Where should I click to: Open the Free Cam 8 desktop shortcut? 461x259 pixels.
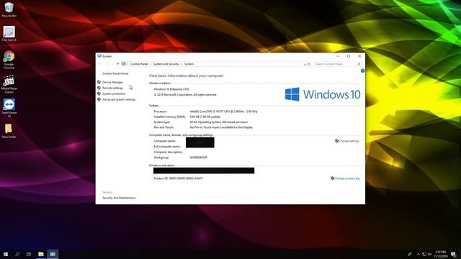point(9,34)
